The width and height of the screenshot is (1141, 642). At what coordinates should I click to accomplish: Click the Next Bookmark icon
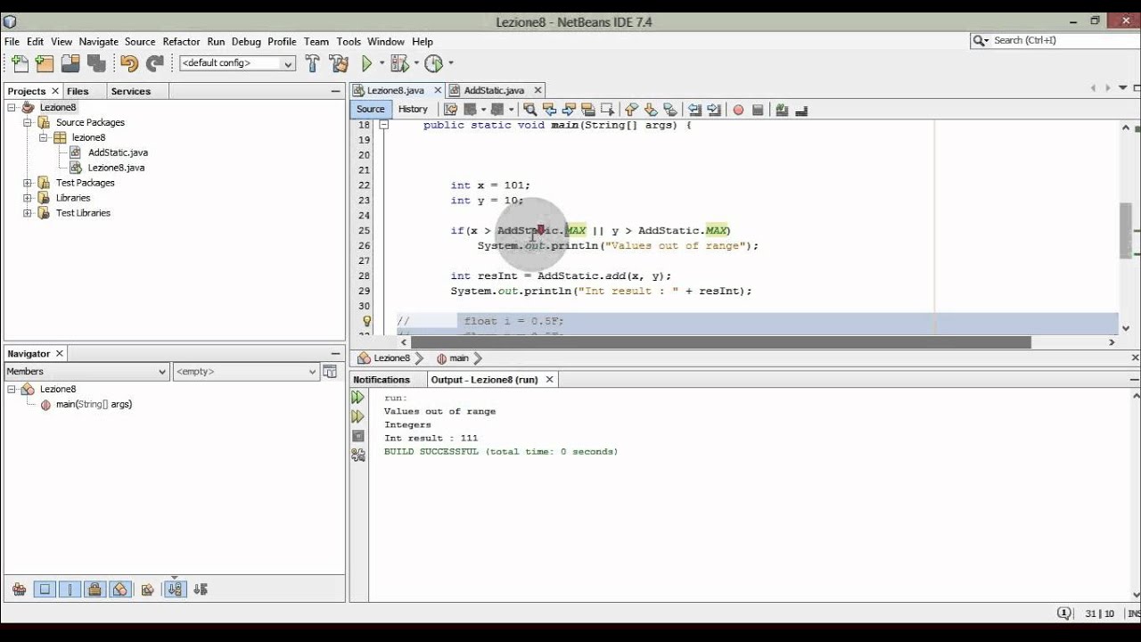tap(651, 110)
